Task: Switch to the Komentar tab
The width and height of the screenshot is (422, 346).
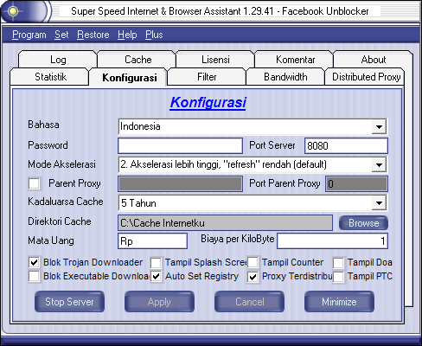Action: coord(295,60)
